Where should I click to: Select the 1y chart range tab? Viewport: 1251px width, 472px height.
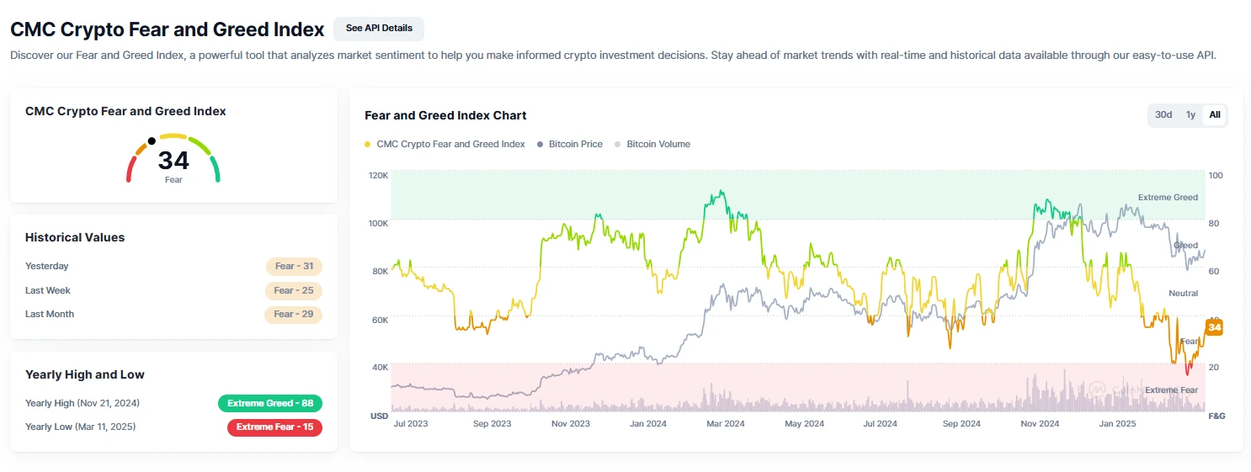tap(1190, 115)
